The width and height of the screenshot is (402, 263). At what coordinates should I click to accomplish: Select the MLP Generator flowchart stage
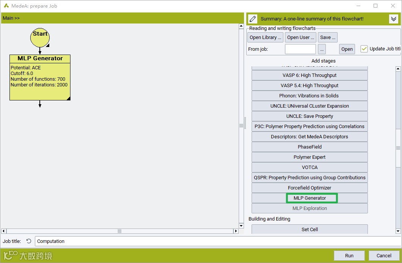click(40, 77)
